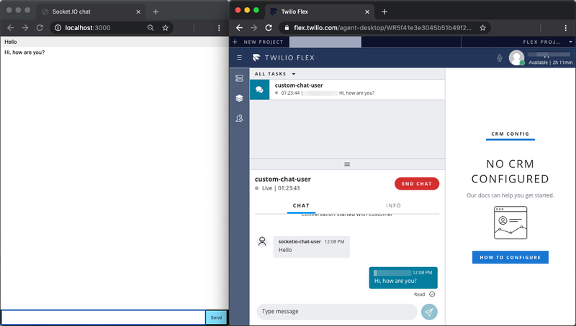Open the agent avatar status menu

(516, 58)
